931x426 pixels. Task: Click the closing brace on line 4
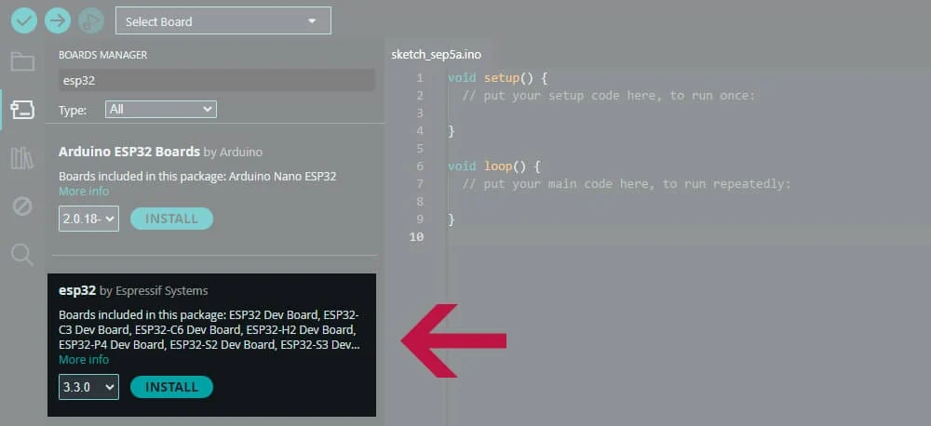click(x=452, y=130)
